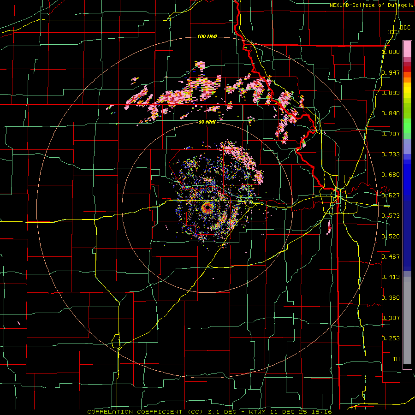This screenshot has width=415, height=415.
Task: Click the 100 NMI range ring label
Action: click(x=207, y=36)
